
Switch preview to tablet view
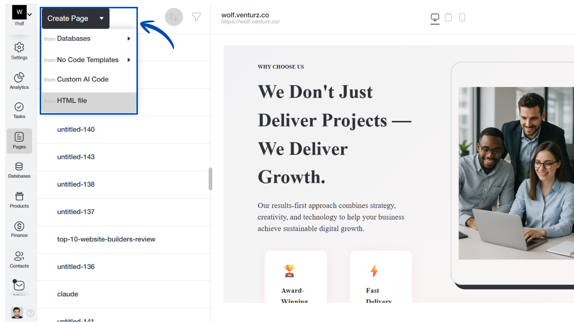[x=448, y=17]
